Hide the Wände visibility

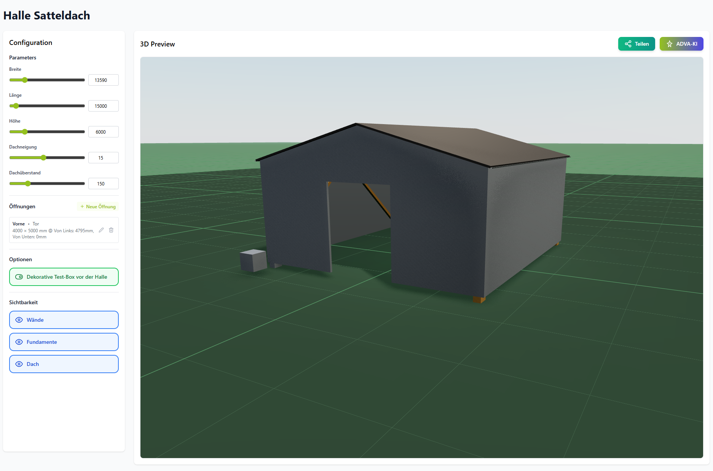pyautogui.click(x=64, y=320)
